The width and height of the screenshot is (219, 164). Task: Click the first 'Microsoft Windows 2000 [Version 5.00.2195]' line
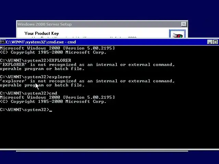click(x=57, y=48)
